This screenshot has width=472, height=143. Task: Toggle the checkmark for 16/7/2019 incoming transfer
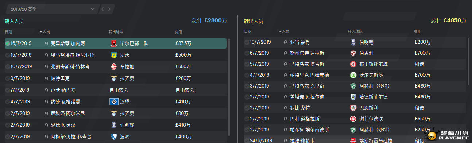tap(8, 43)
